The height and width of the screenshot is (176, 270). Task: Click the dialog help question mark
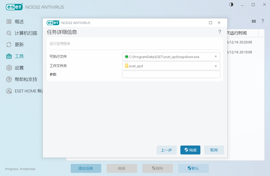[219, 32]
